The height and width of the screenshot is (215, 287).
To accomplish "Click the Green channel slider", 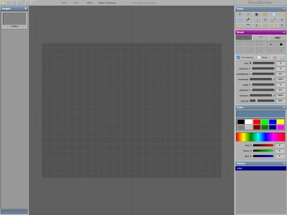I will coord(262,151).
